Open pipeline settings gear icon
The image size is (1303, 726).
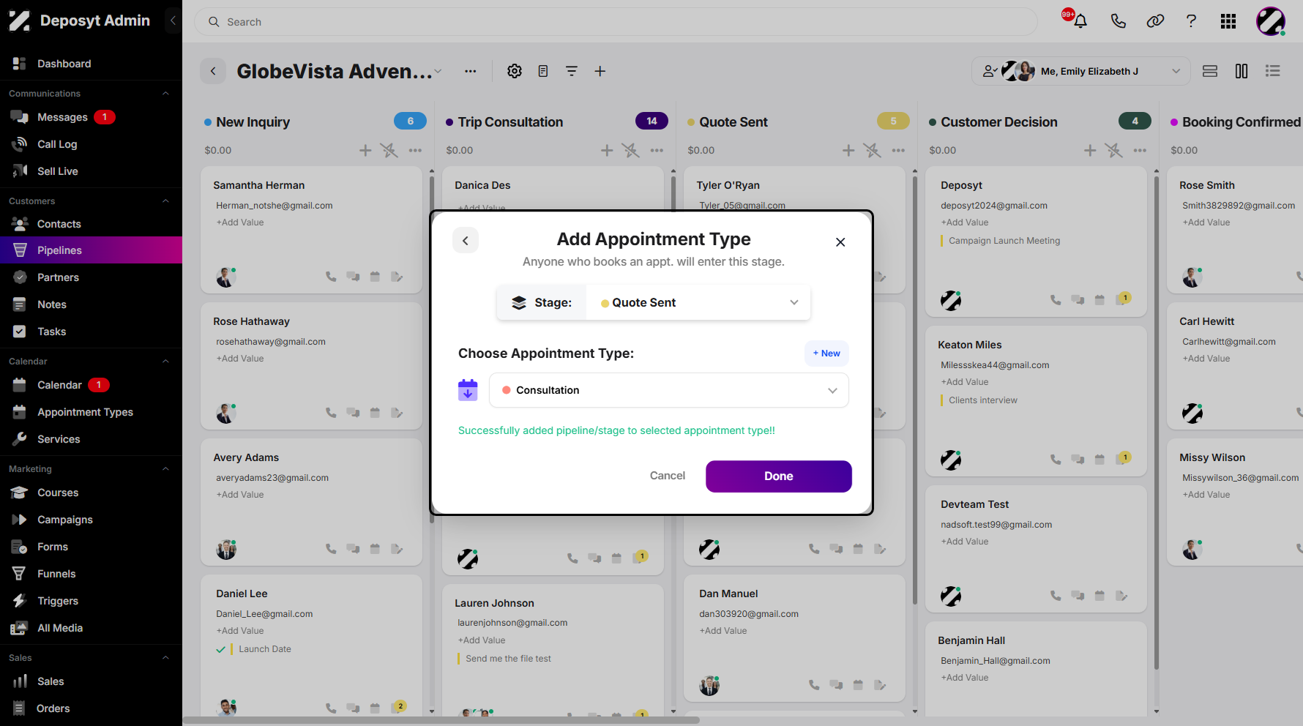515,71
